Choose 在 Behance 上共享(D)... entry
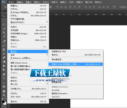 (x=28, y=58)
